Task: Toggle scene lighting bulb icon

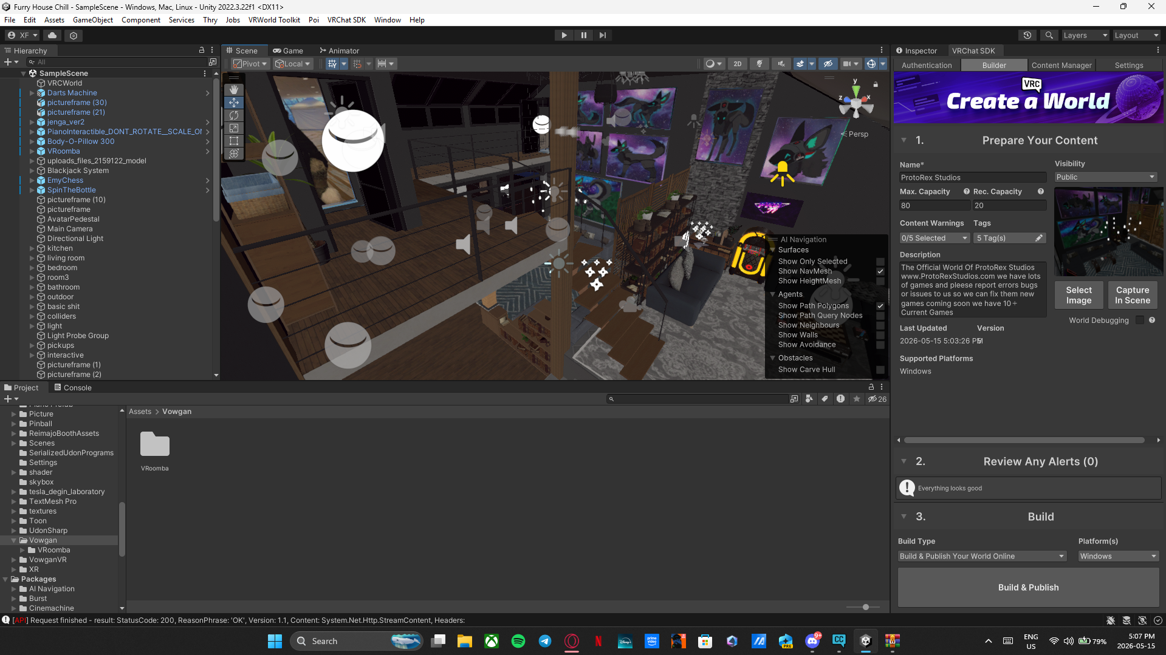Action: click(x=760, y=64)
